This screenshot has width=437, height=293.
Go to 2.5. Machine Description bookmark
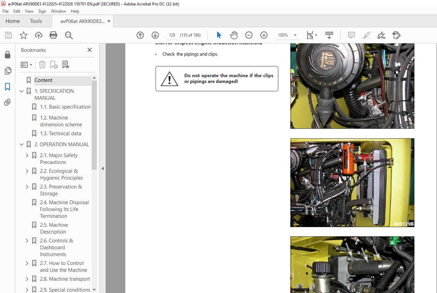[x=54, y=228]
